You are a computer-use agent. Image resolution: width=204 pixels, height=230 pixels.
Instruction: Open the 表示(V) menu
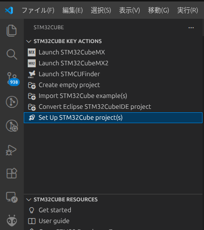click(x=130, y=10)
